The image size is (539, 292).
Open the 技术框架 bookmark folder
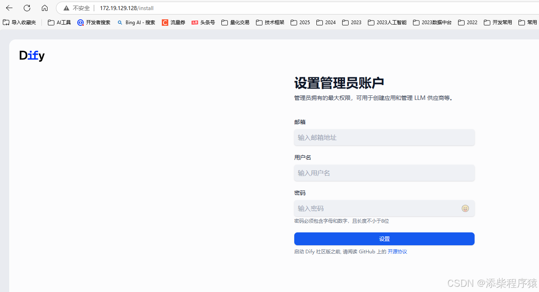(270, 23)
